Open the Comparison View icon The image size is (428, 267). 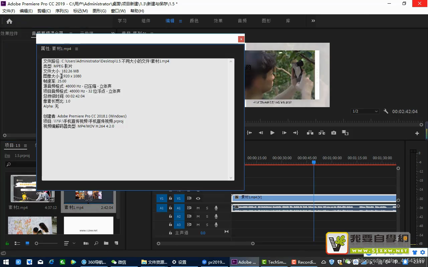coord(345,133)
